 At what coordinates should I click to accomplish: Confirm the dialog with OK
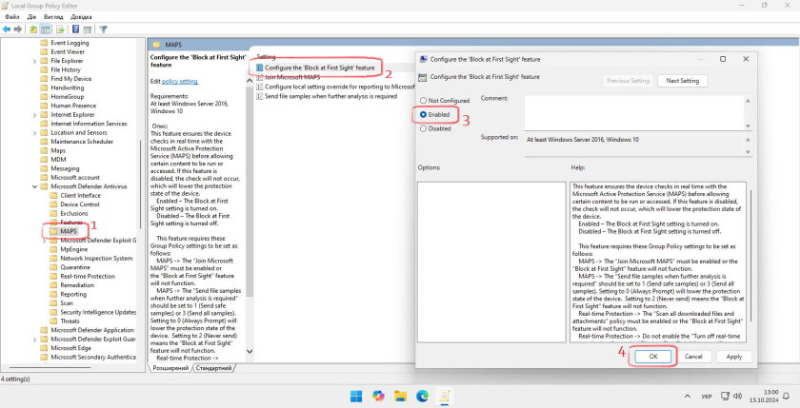click(x=653, y=357)
